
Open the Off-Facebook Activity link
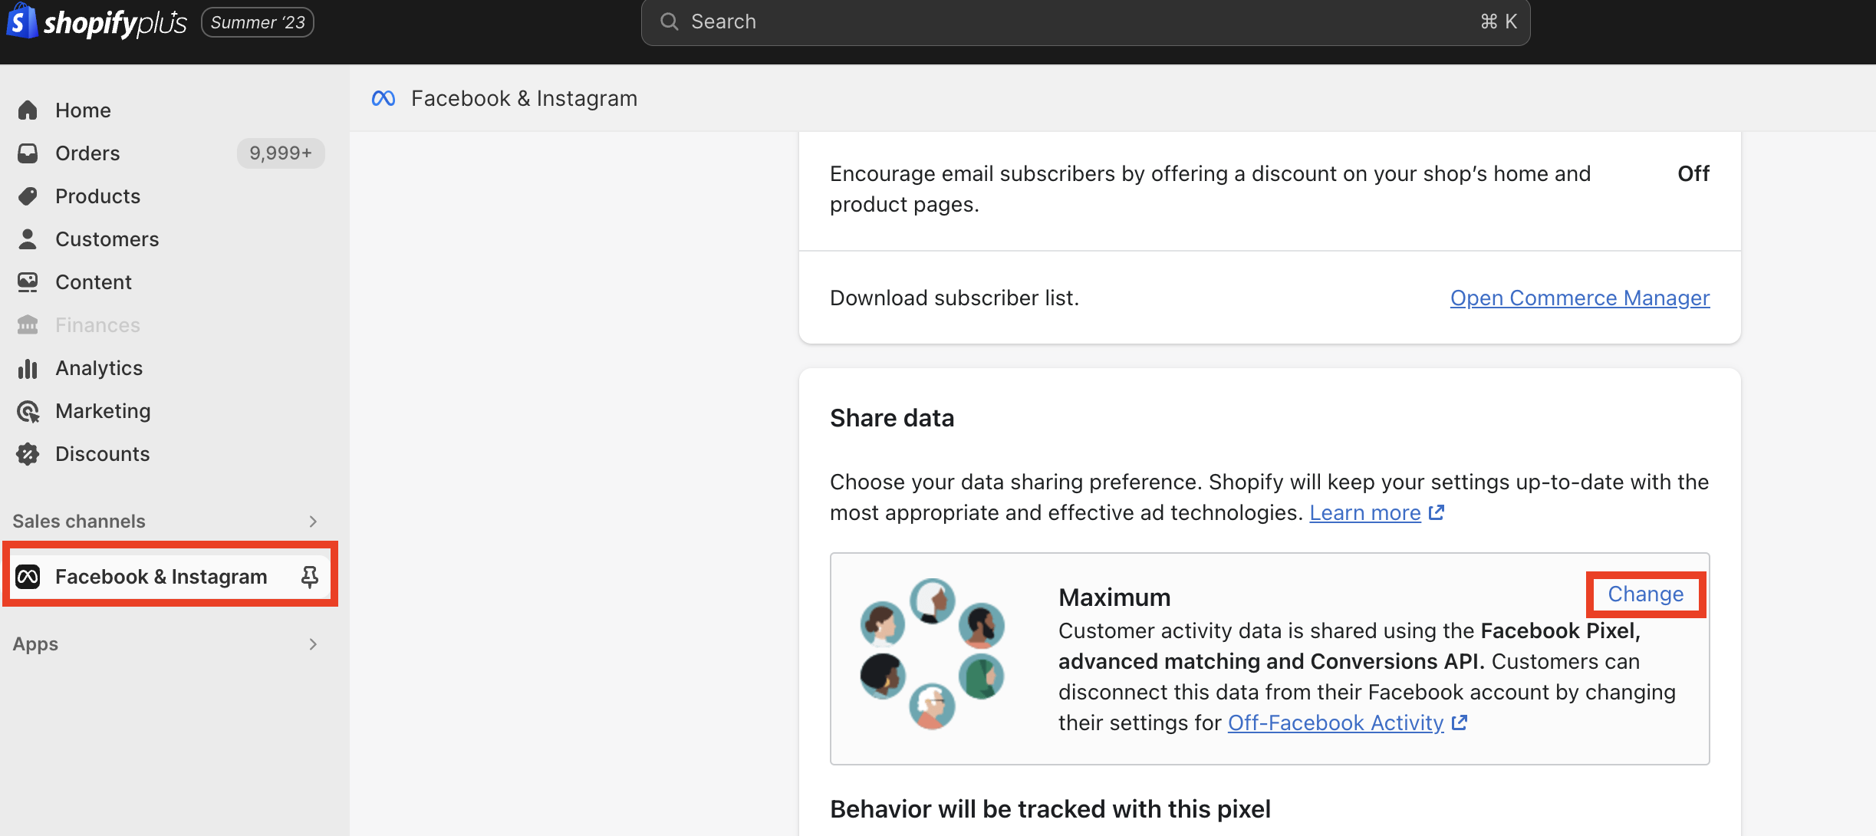pos(1336,722)
